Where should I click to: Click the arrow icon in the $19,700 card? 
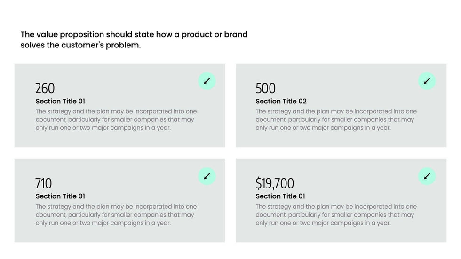pyautogui.click(x=427, y=176)
